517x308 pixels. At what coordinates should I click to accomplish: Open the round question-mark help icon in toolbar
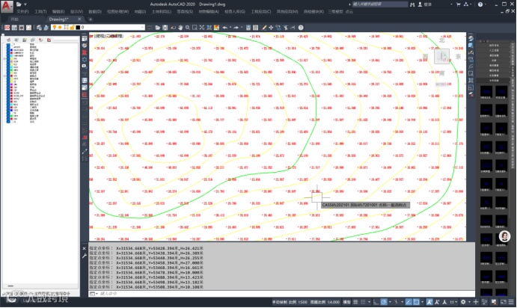point(301,28)
